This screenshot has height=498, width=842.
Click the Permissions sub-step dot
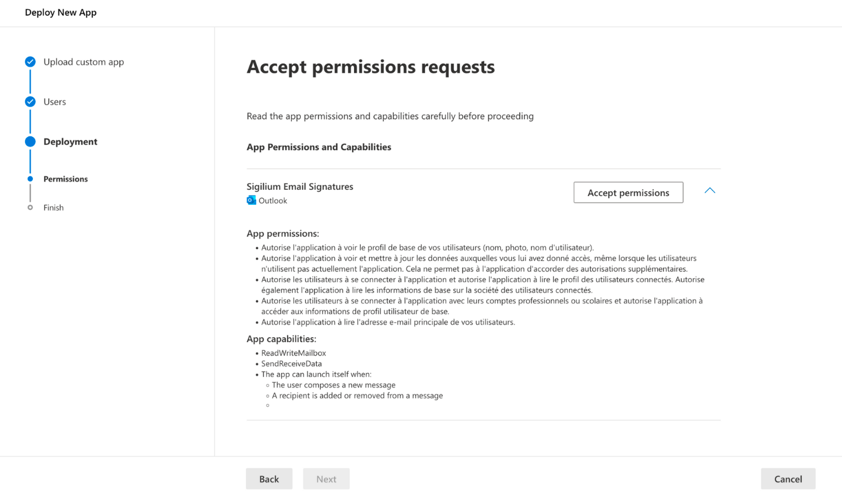(30, 179)
